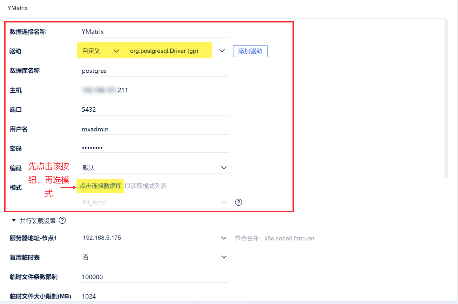Viewport: 458px width, 304px height.
Task: Expand the org.postgresql.Driver (gp) dropdown
Action: (x=178, y=51)
